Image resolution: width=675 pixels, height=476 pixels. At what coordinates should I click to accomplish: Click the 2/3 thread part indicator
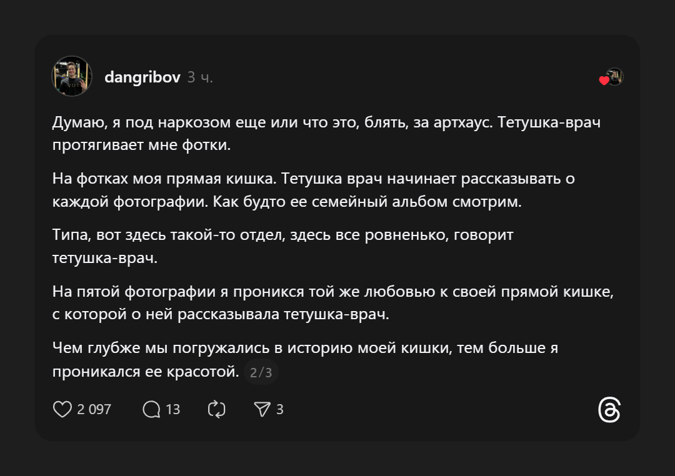pos(261,373)
